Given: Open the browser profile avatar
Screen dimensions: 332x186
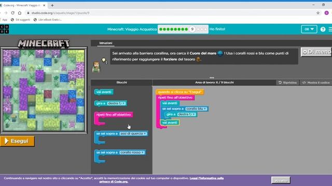Looking at the screenshot, I should [326, 13].
